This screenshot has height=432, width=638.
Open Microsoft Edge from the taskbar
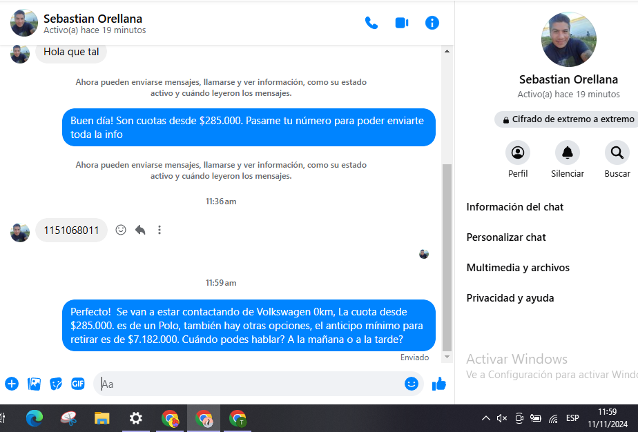tap(35, 418)
